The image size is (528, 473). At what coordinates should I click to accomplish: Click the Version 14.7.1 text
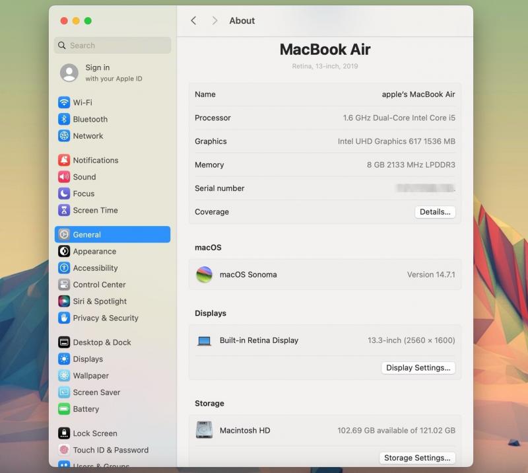pos(431,274)
